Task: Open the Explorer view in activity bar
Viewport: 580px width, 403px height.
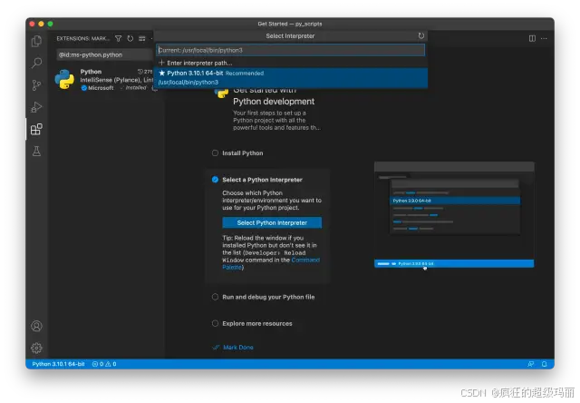Action: 36,41
